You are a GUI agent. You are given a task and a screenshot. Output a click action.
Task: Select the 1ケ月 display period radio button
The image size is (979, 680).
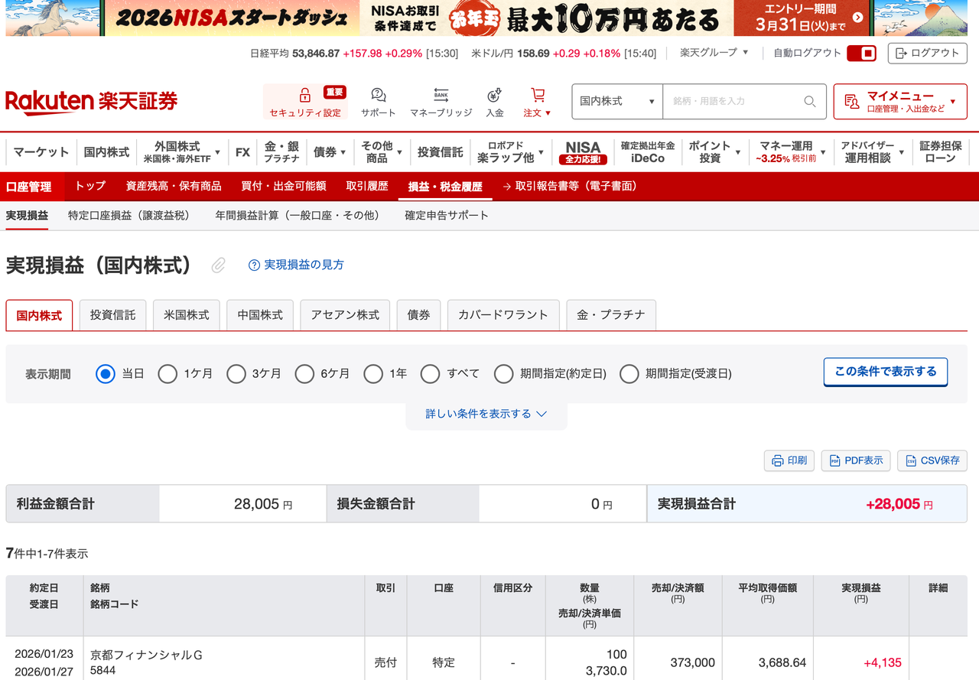tap(168, 373)
